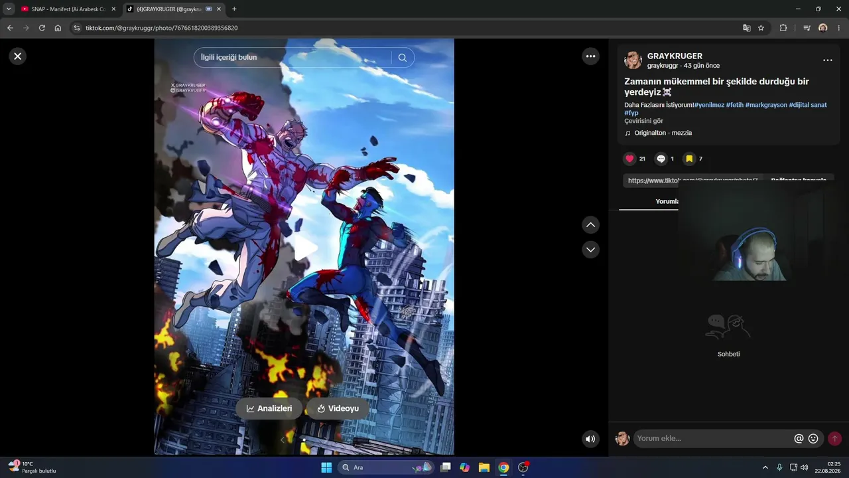Click the Videoyu button on the photo

click(338, 409)
